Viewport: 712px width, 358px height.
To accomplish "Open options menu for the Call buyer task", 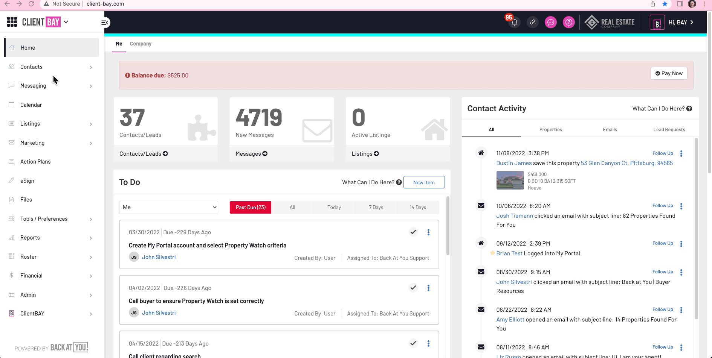I will pos(428,288).
